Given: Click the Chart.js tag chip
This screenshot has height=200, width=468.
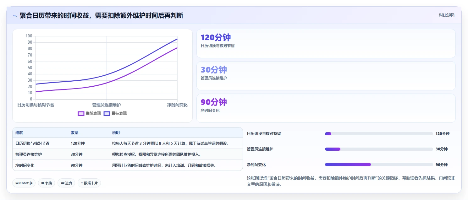Looking at the screenshot, I should coord(24,183).
